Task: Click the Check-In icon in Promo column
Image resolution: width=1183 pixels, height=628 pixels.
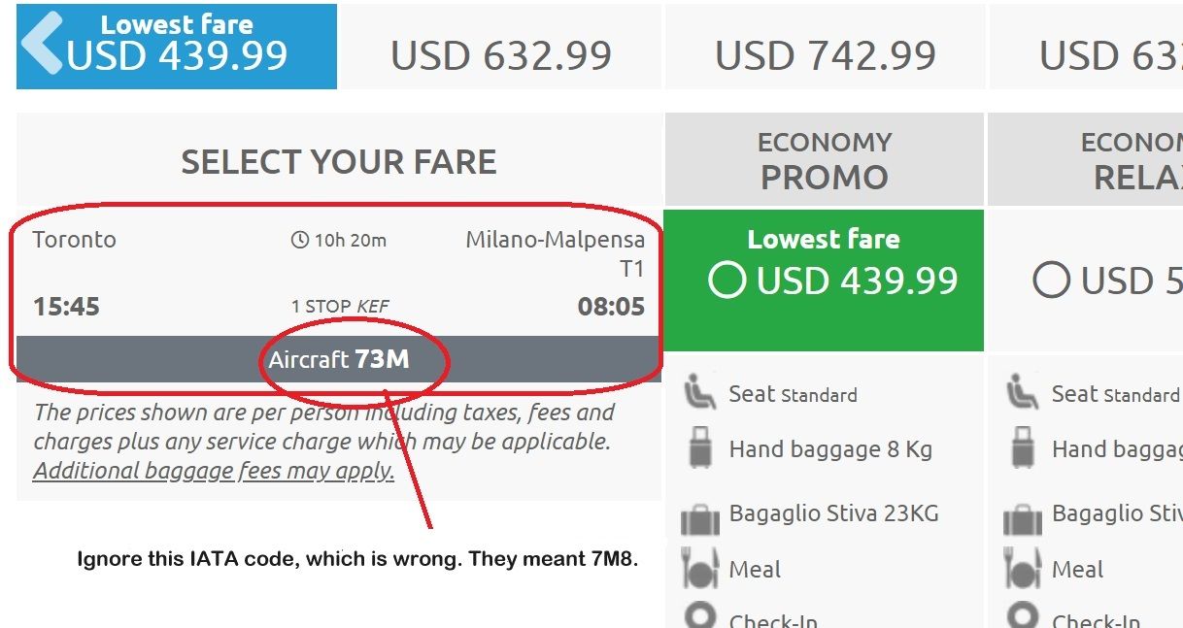Action: [699, 616]
